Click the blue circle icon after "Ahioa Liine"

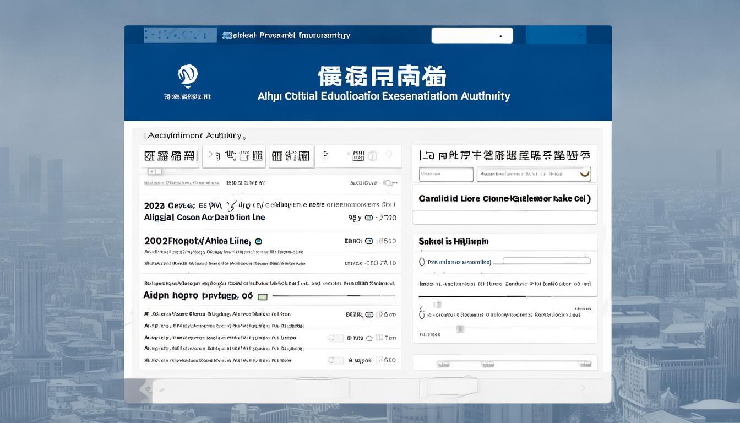[x=259, y=241]
